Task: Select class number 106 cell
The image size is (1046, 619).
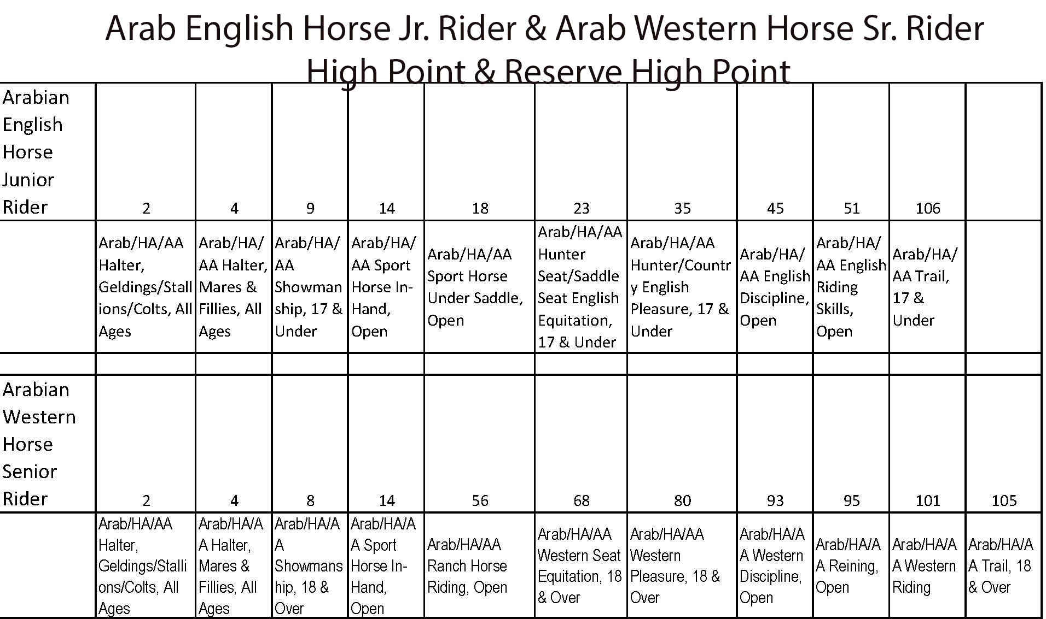Action: [x=928, y=208]
